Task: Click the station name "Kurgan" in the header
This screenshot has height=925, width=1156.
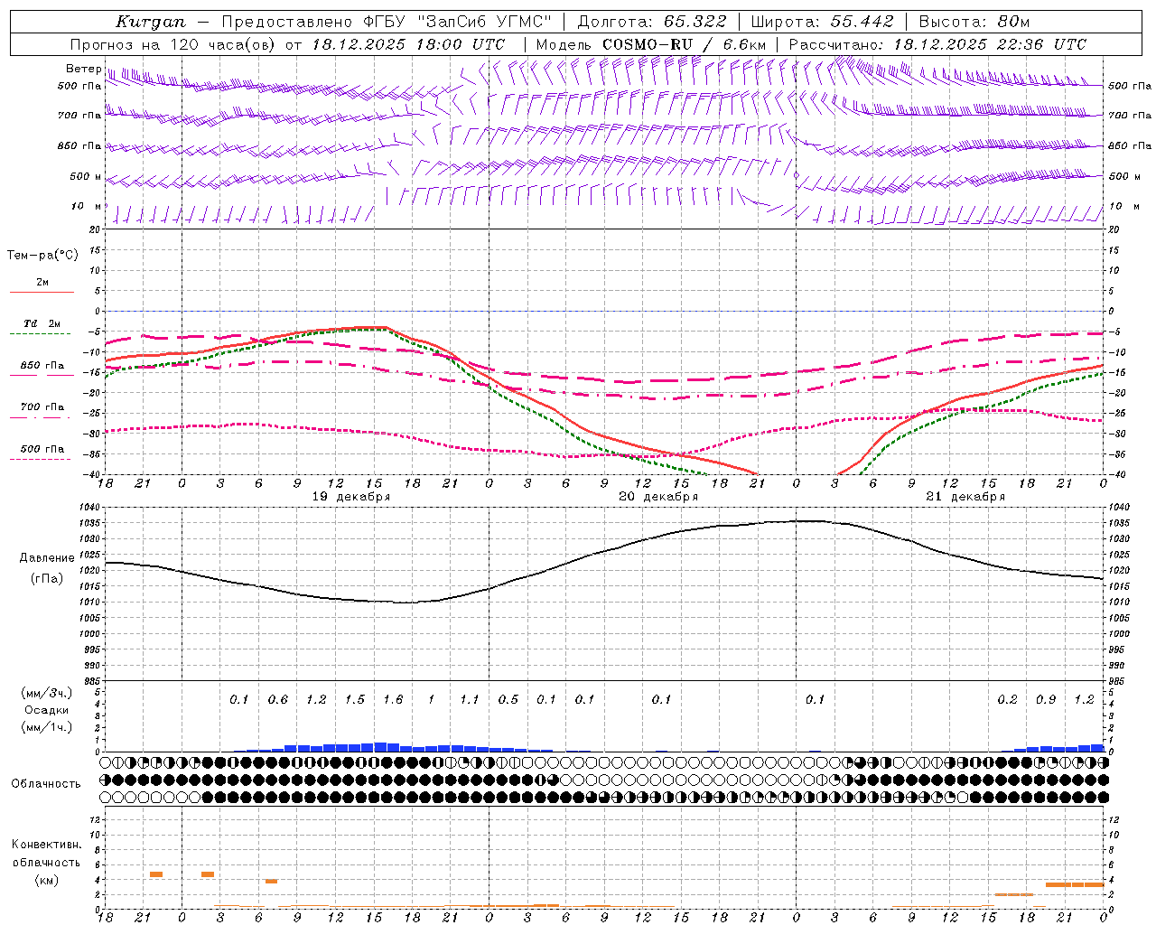Action: pos(151,22)
